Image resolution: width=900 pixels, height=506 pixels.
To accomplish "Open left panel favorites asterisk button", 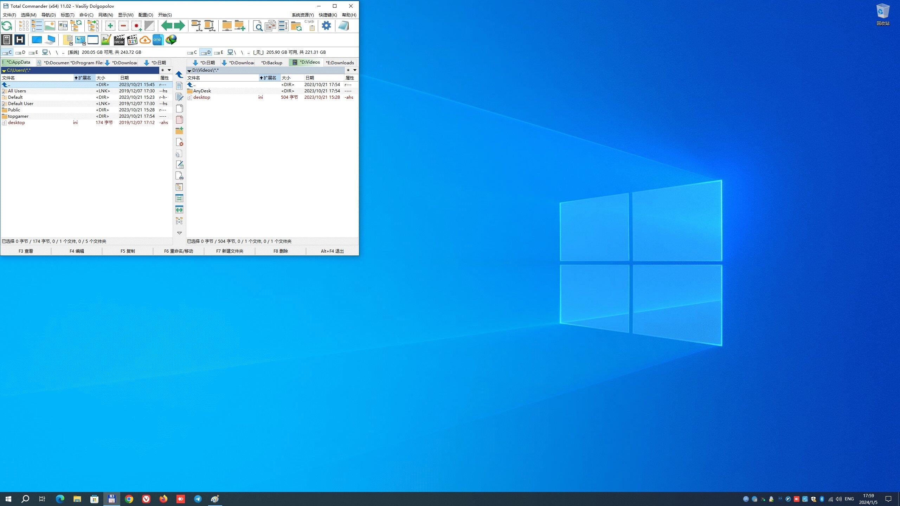I will click(x=162, y=70).
